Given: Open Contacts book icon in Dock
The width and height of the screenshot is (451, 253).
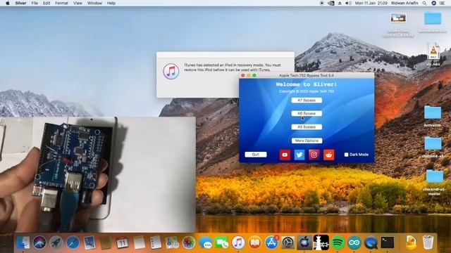Looking at the screenshot, I should [x=106, y=242].
